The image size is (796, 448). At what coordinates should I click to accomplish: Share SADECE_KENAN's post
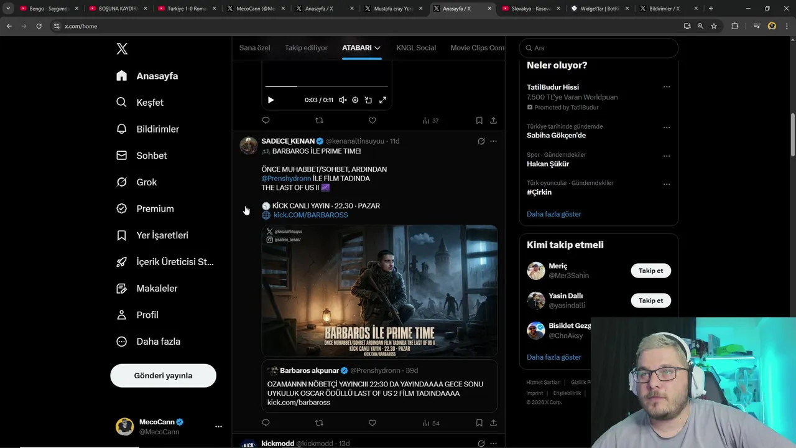pyautogui.click(x=493, y=423)
